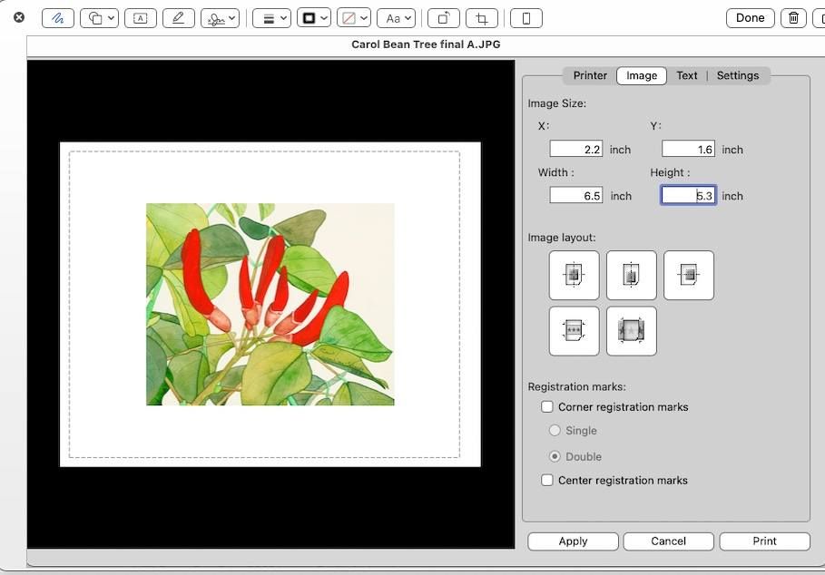The image size is (825, 575).
Task: Select the fit-to-width layout icon with stars
Action: coord(574,331)
